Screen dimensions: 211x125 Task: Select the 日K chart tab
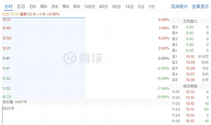point(33,6)
